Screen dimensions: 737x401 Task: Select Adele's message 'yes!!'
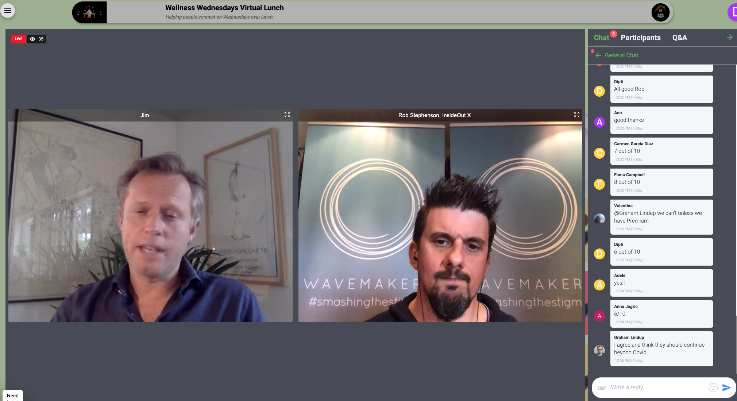coord(661,283)
